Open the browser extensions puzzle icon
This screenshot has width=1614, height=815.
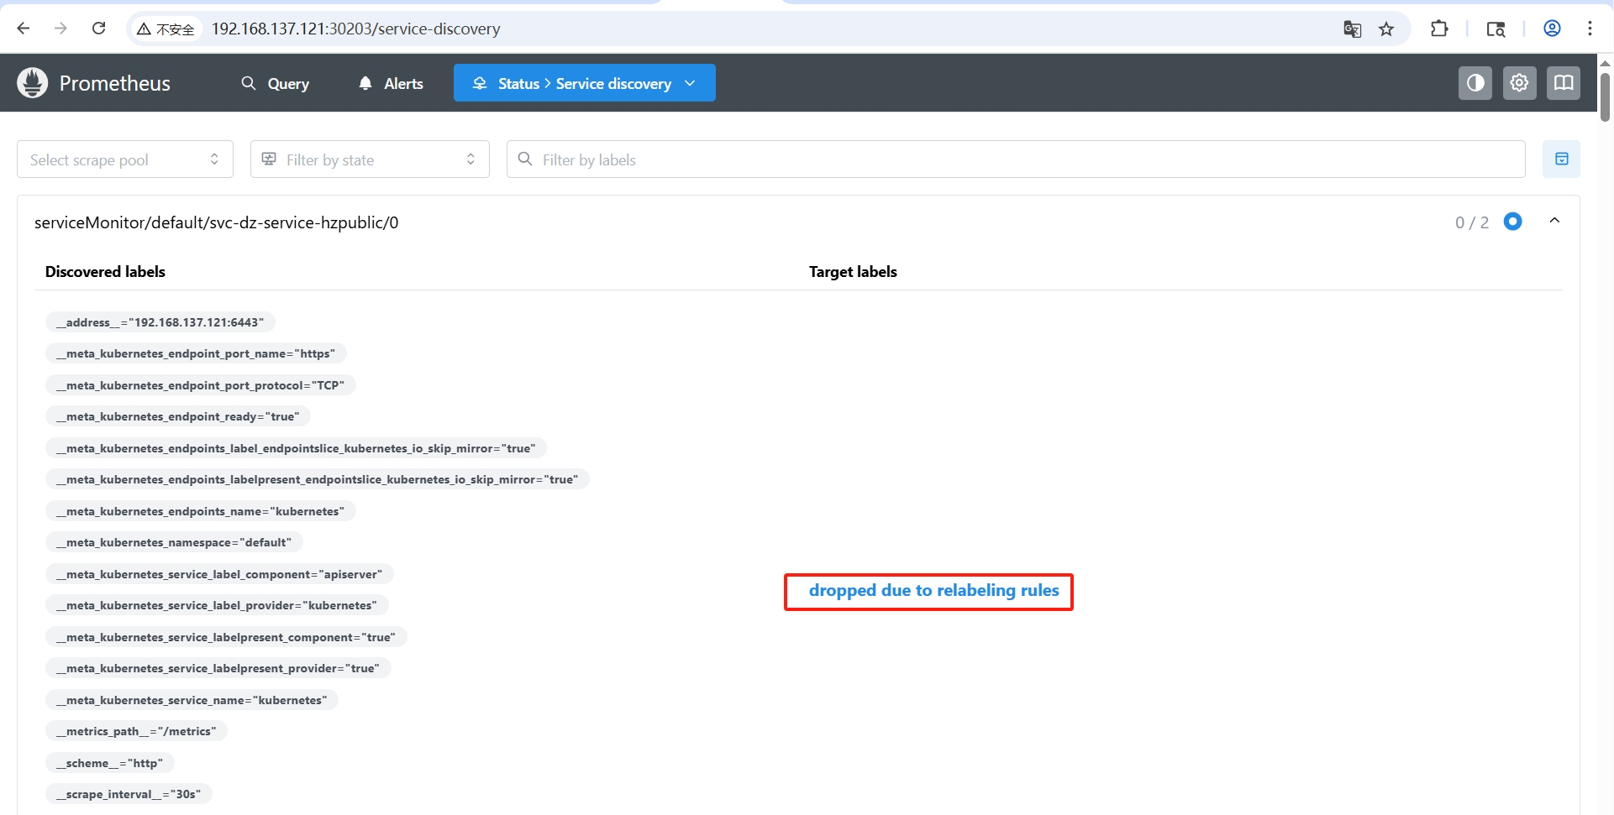coord(1439,29)
